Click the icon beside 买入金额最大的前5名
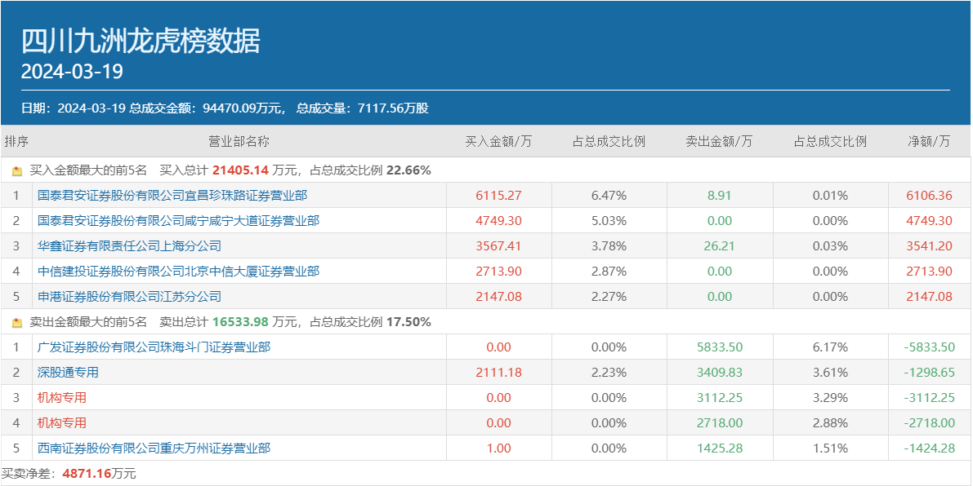 tap(17, 171)
